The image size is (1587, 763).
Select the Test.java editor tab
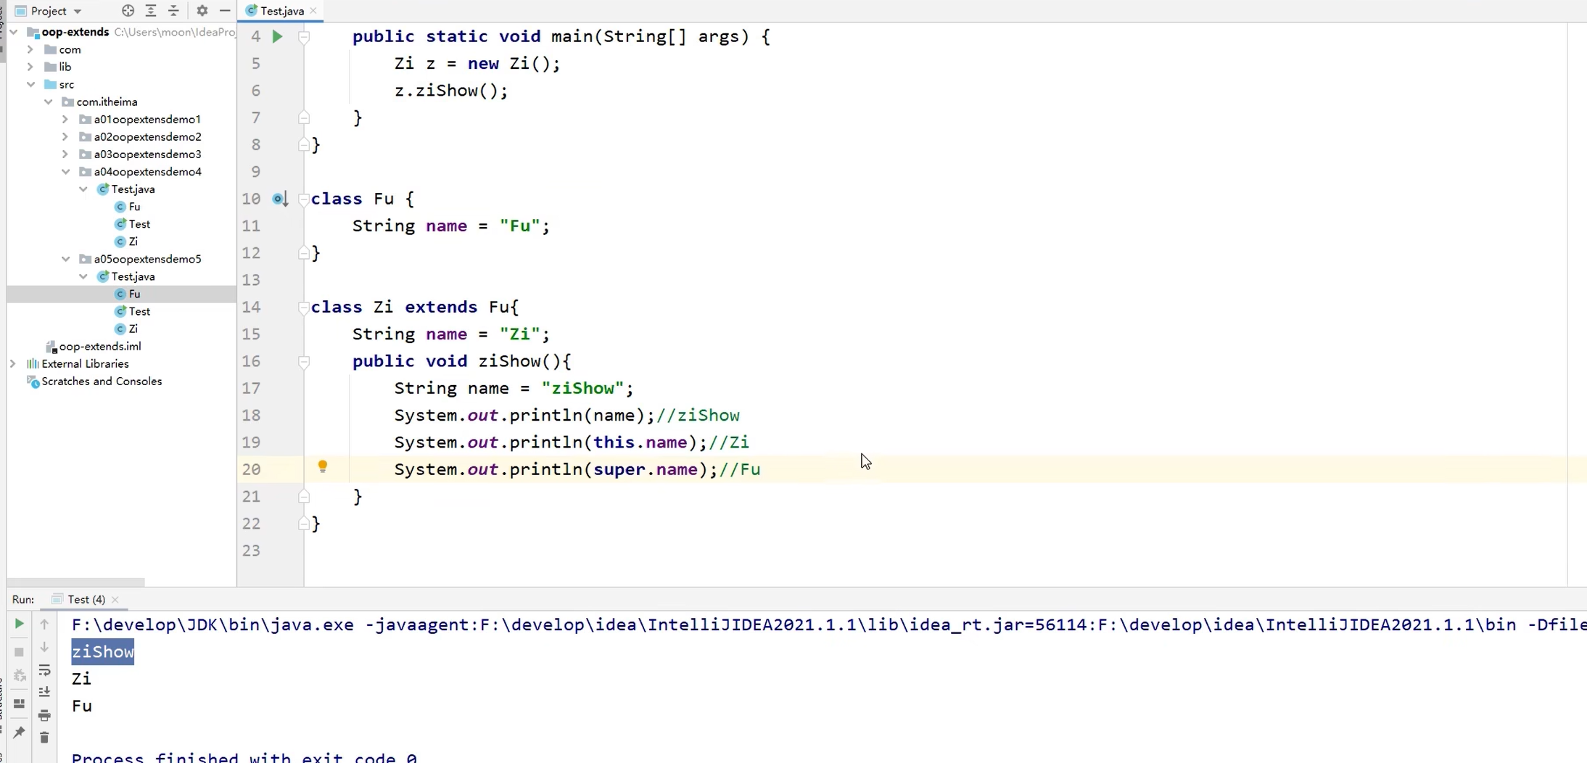click(x=281, y=10)
